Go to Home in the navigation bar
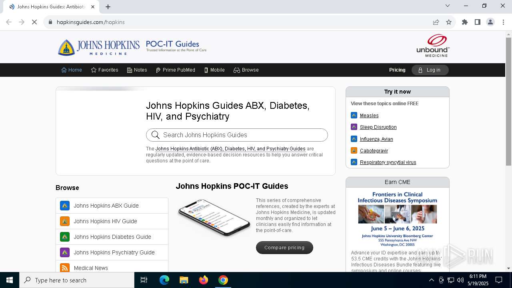 coord(72,70)
